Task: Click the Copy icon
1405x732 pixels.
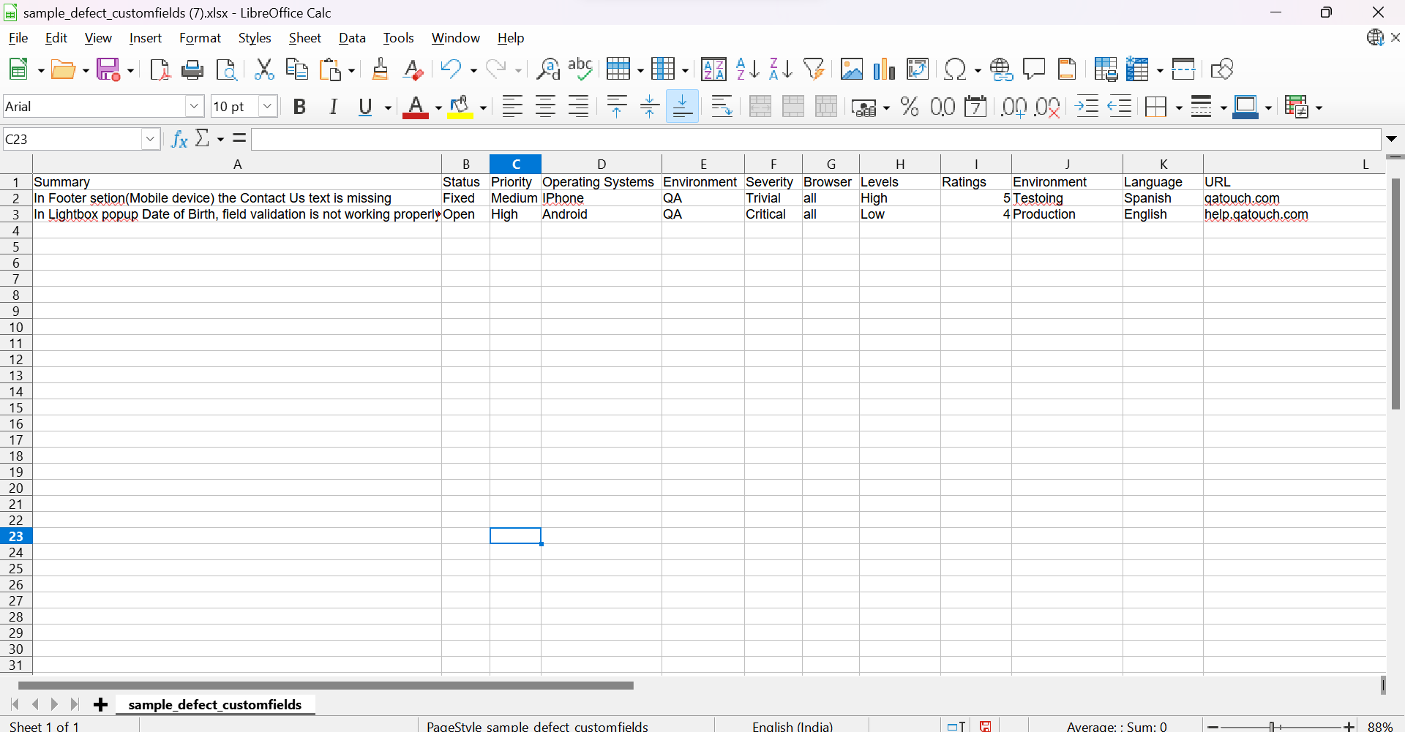Action: click(x=296, y=69)
